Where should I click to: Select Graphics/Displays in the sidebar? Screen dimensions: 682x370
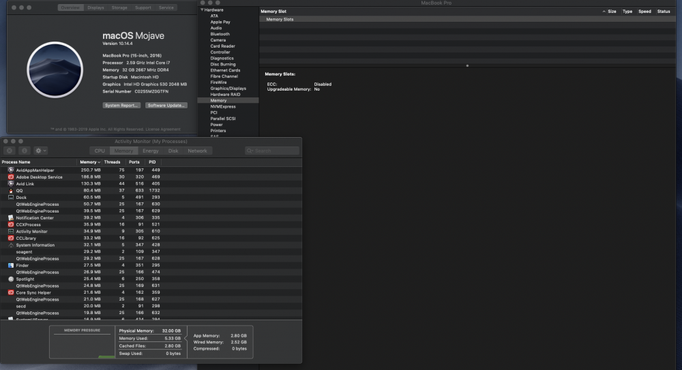point(228,89)
